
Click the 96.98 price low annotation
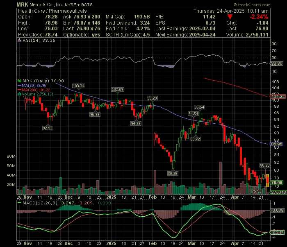pos(95,115)
